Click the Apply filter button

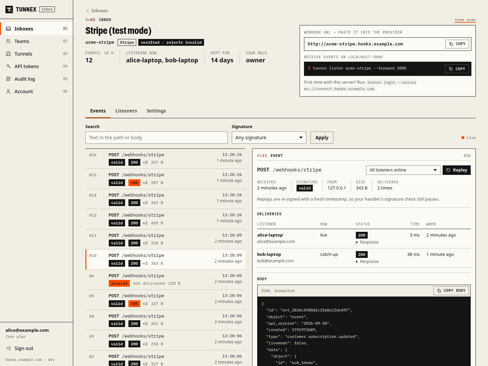[322, 138]
